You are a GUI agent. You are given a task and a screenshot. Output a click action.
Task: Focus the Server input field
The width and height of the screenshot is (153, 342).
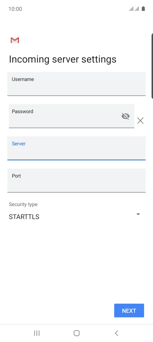(x=76, y=149)
